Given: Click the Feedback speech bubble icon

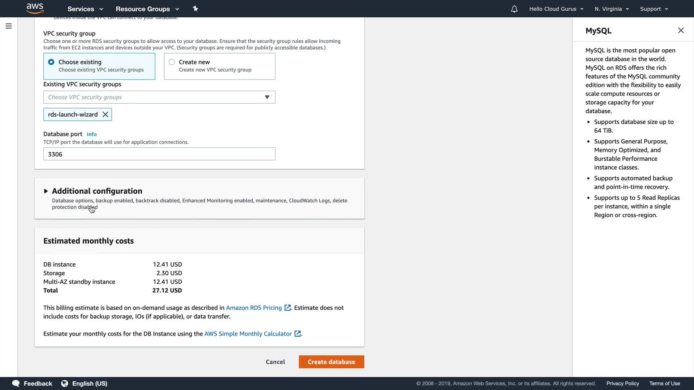Looking at the screenshot, I should 16,383.
